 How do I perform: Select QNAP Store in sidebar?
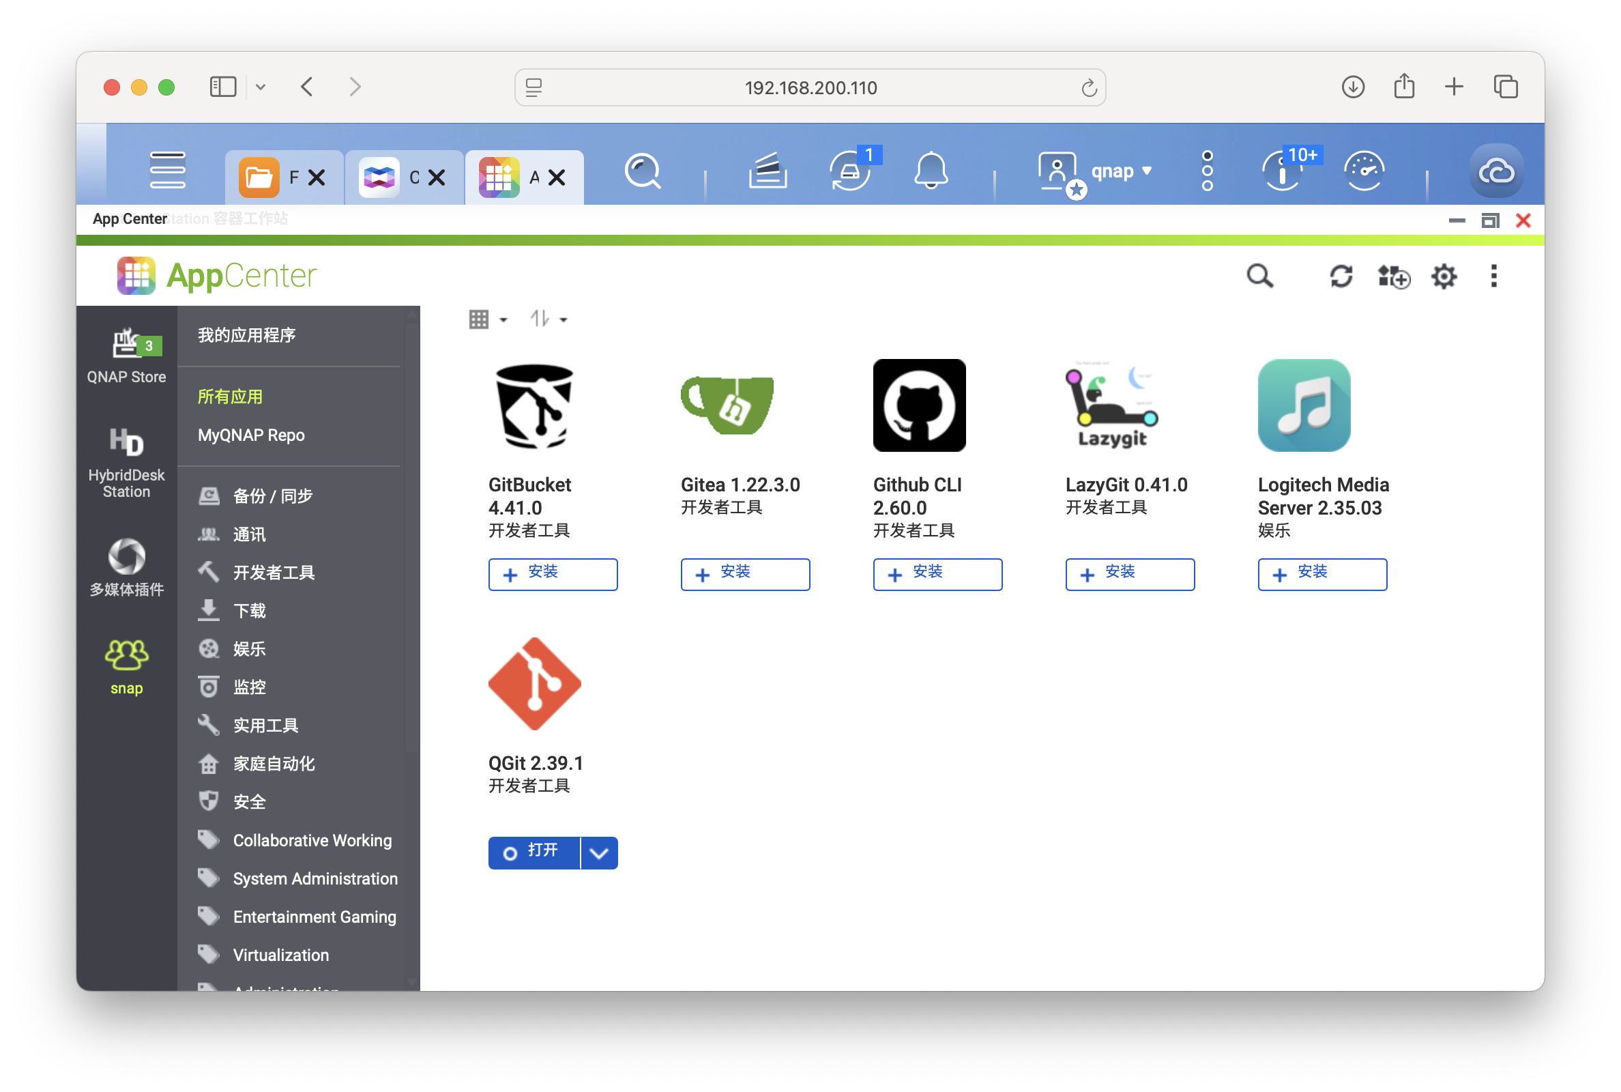(127, 356)
